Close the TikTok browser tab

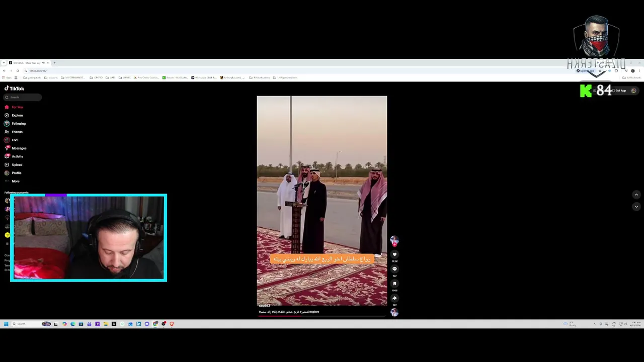tap(48, 63)
